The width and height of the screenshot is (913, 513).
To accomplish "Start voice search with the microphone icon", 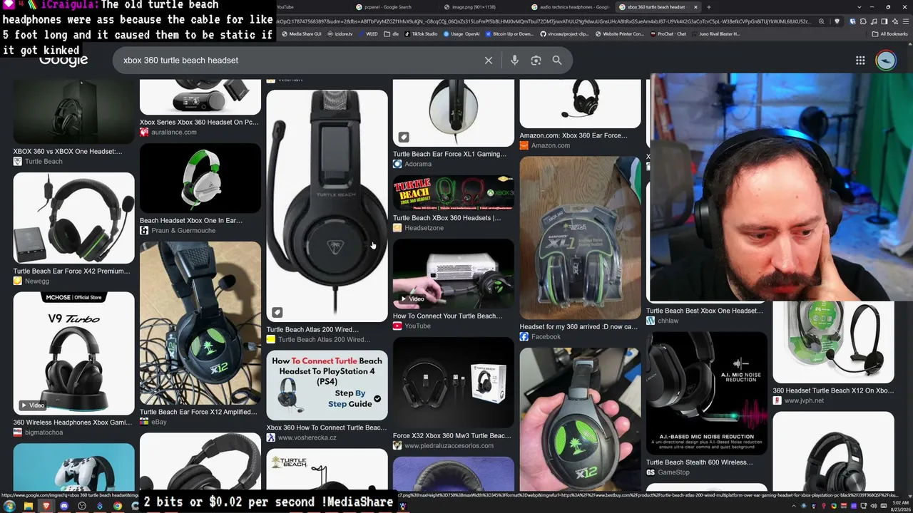I will [514, 61].
